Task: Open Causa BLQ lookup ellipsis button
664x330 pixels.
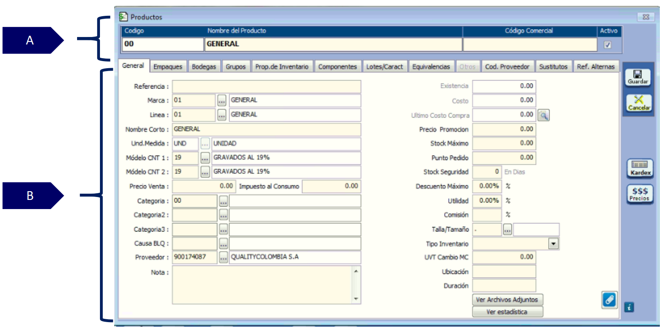Action: tap(223, 244)
